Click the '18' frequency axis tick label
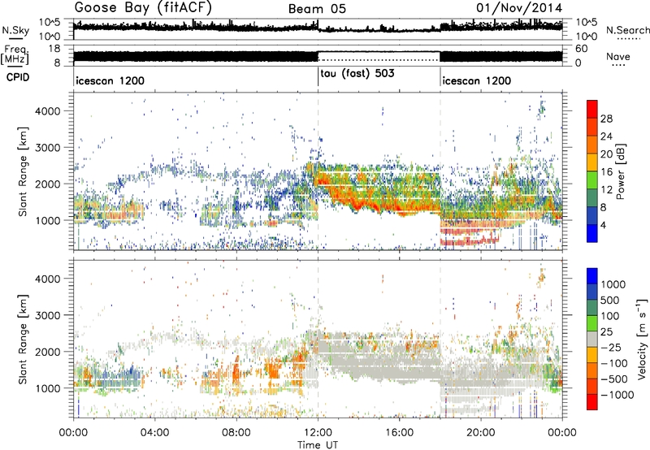Image resolution: width=650 pixels, height=450 pixels. coord(54,49)
